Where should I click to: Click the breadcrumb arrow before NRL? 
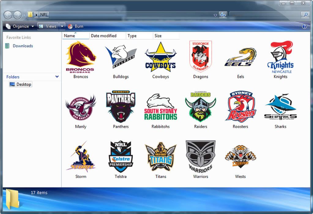[x=36, y=15]
